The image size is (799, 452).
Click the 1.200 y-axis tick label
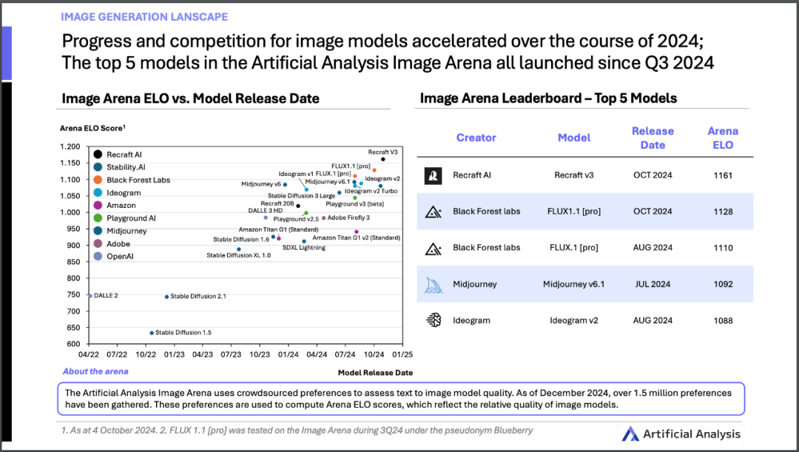[x=70, y=146]
